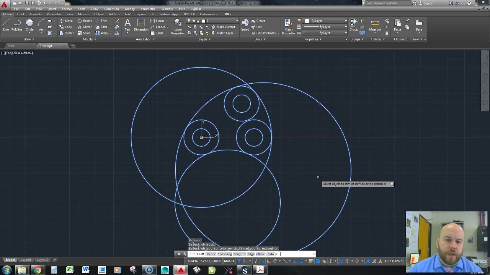Select the Polyline tool
The image size is (490, 275).
point(16,25)
